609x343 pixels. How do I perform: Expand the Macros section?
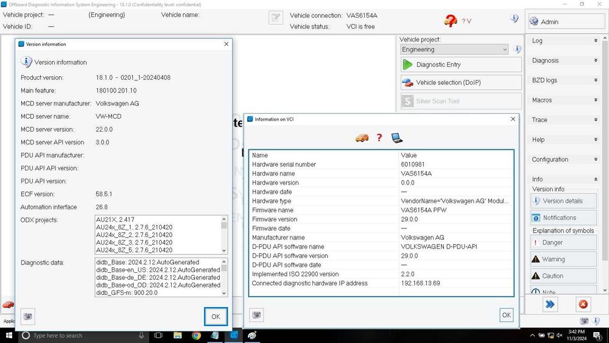565,100
